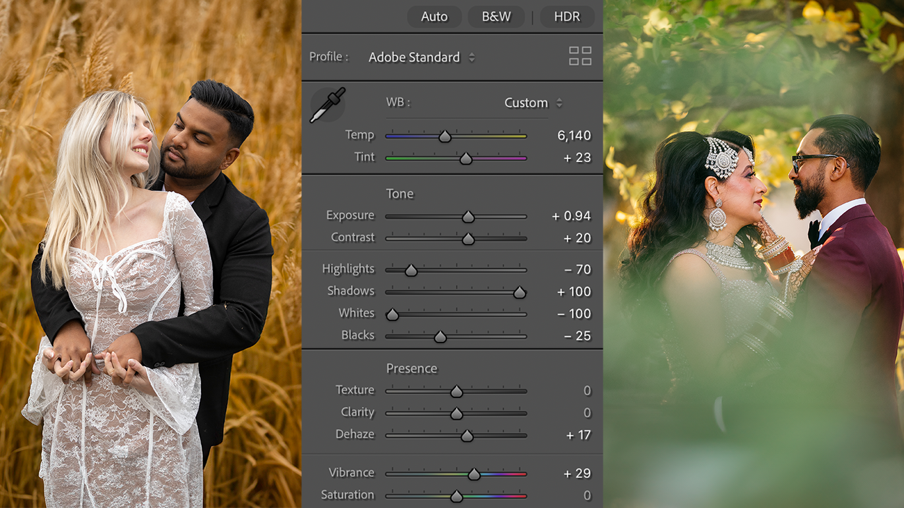Adjust the Tint slider handle

(466, 158)
